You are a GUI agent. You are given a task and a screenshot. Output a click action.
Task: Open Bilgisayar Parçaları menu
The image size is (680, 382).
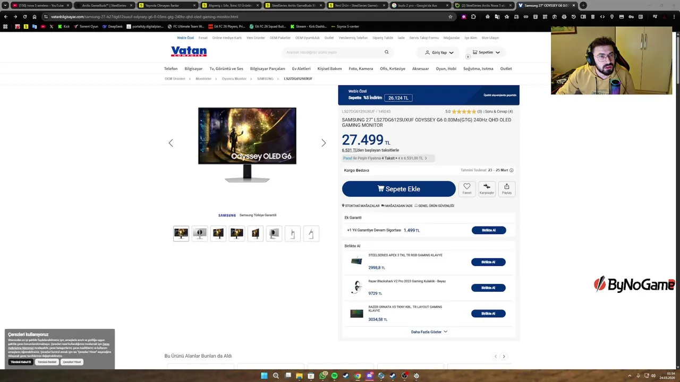(x=268, y=68)
